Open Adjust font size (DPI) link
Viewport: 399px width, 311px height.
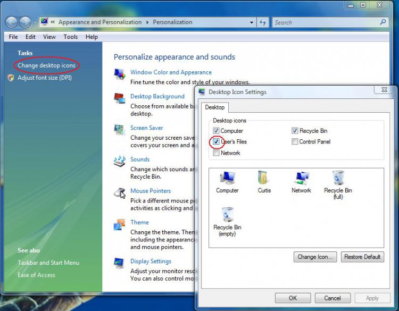point(45,78)
